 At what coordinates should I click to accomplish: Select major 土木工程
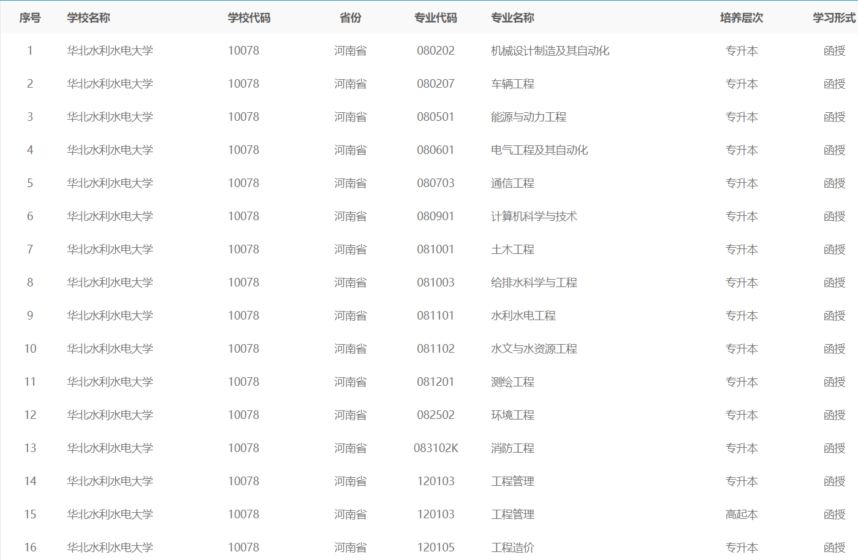point(512,250)
